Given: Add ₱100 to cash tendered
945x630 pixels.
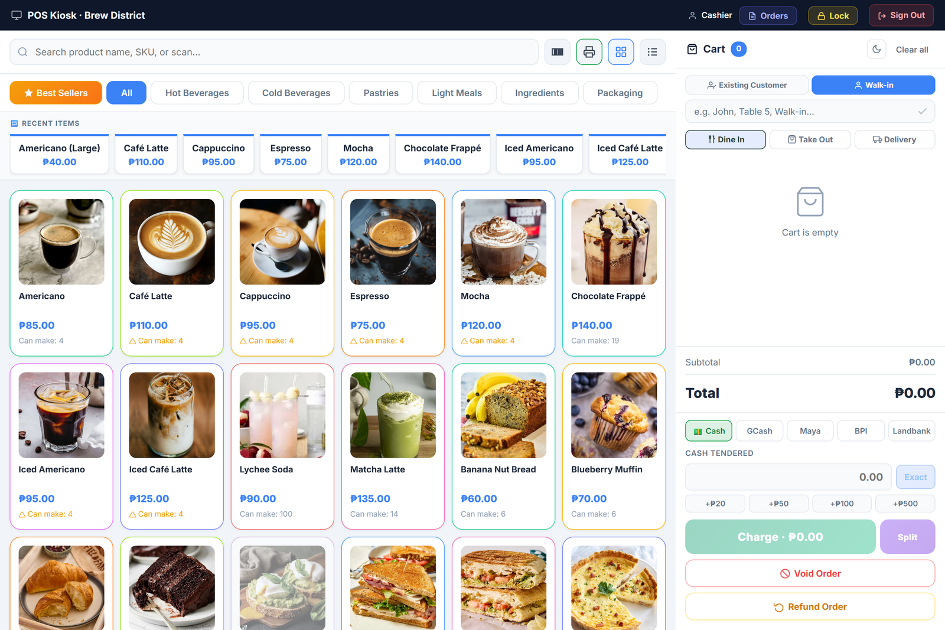Looking at the screenshot, I should click(842, 504).
